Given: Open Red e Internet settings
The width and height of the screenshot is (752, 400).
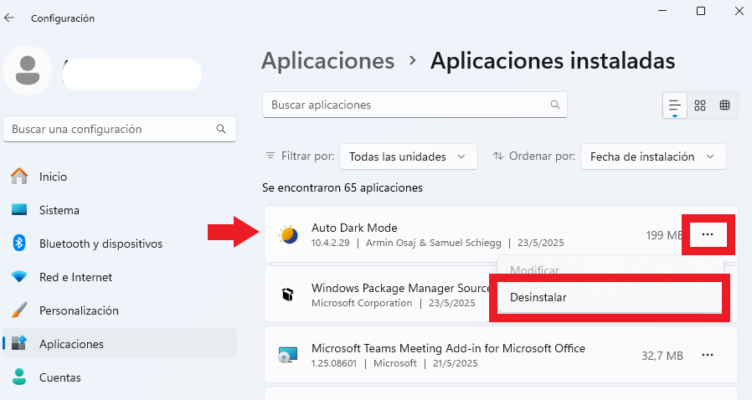Looking at the screenshot, I should click(120, 277).
